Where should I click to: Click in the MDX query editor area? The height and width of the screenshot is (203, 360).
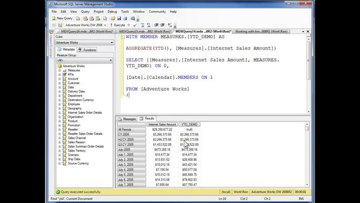pos(214,74)
